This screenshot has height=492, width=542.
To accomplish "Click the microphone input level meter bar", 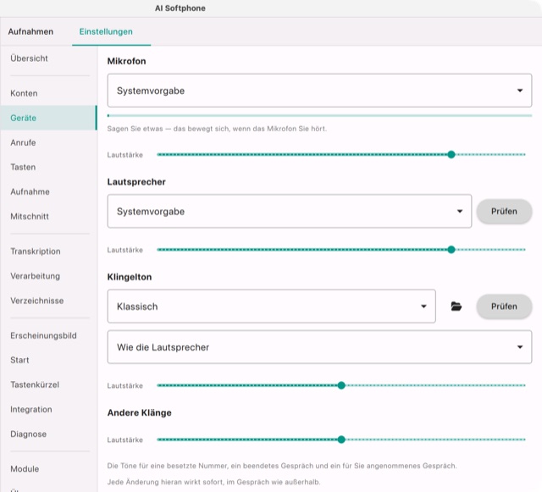I will 319,115.
